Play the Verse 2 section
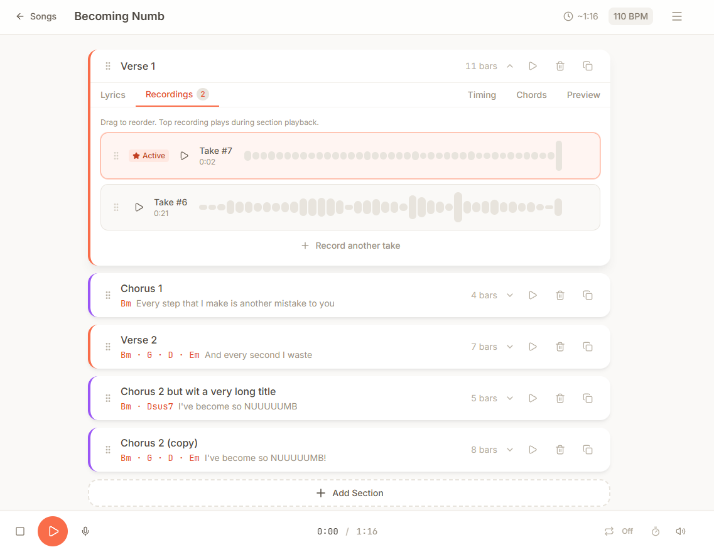This screenshot has width=714, height=547. click(x=533, y=347)
